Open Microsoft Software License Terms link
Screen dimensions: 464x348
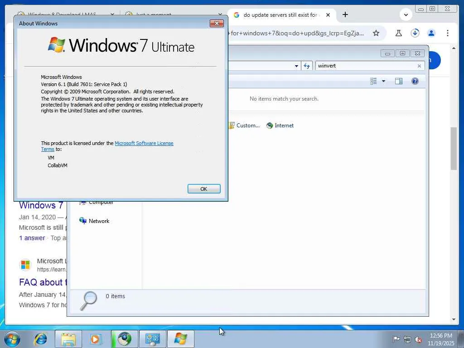point(144,143)
